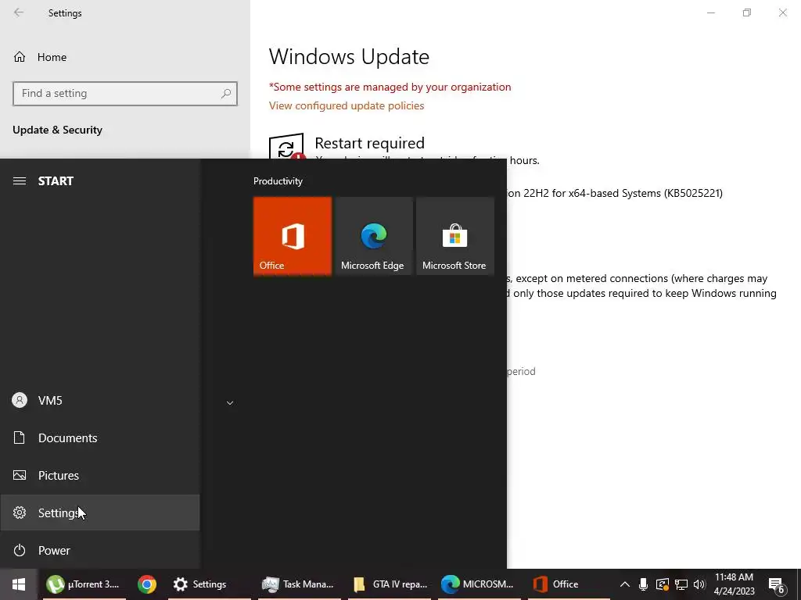
Task: Open Pictures from Start menu
Action: tap(99, 476)
